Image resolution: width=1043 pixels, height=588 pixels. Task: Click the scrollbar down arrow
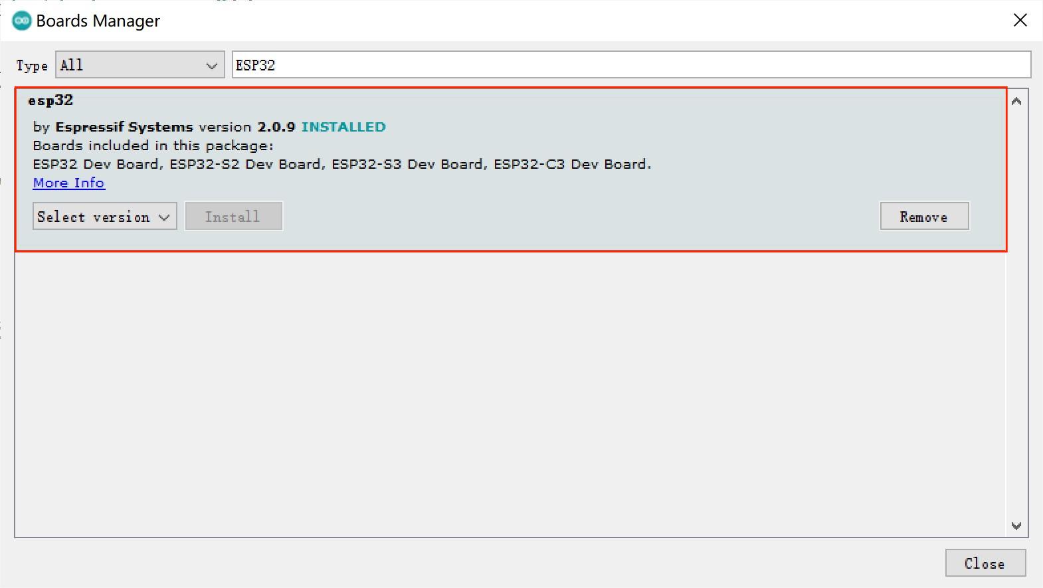coord(1016,526)
